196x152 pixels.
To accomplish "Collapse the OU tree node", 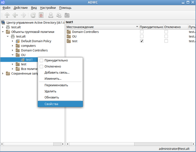I will (13, 55).
